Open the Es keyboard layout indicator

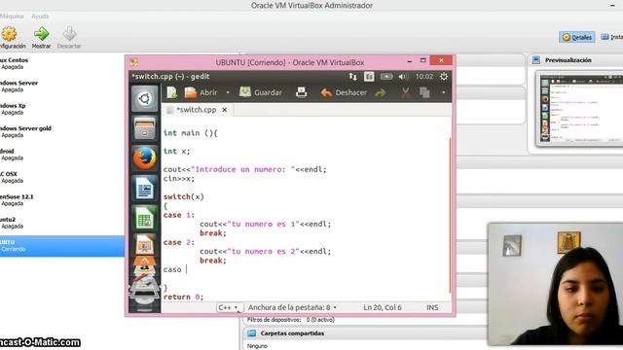point(369,76)
